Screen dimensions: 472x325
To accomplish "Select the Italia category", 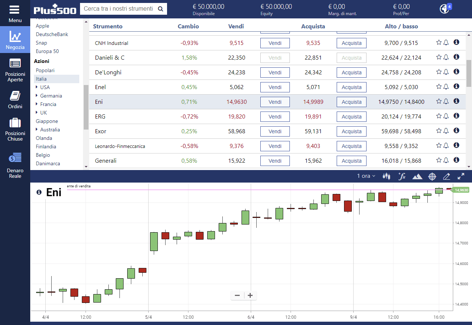I will coord(56,79).
